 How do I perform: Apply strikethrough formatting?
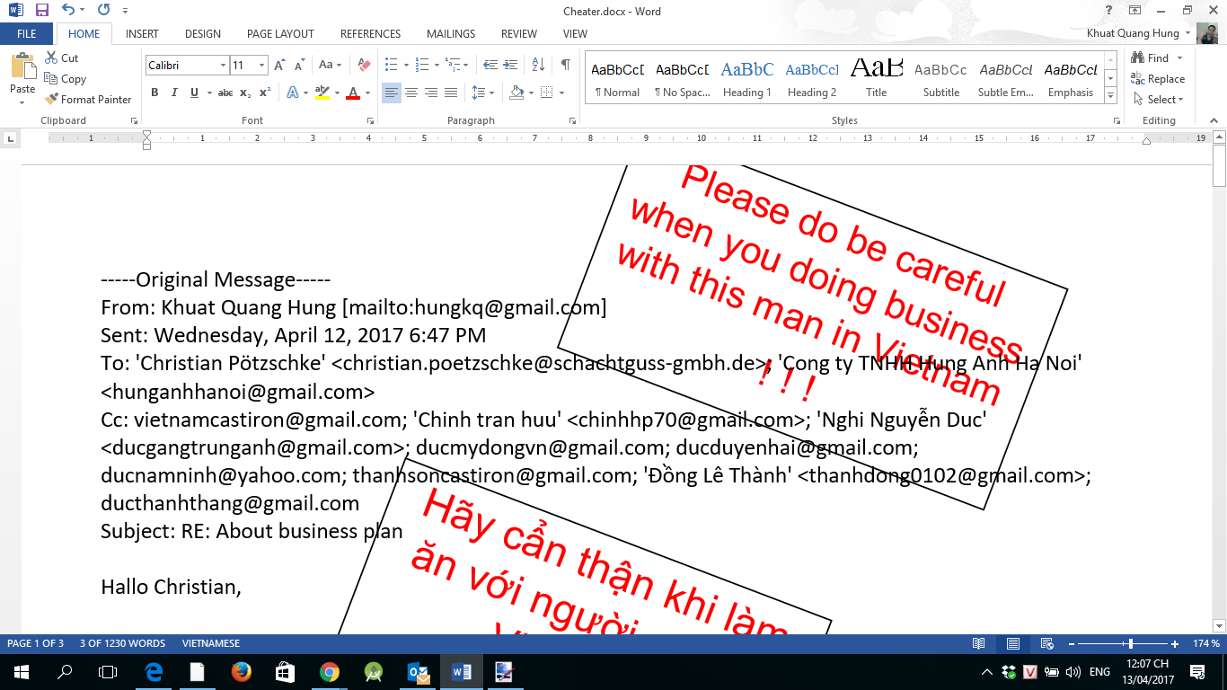click(x=225, y=93)
